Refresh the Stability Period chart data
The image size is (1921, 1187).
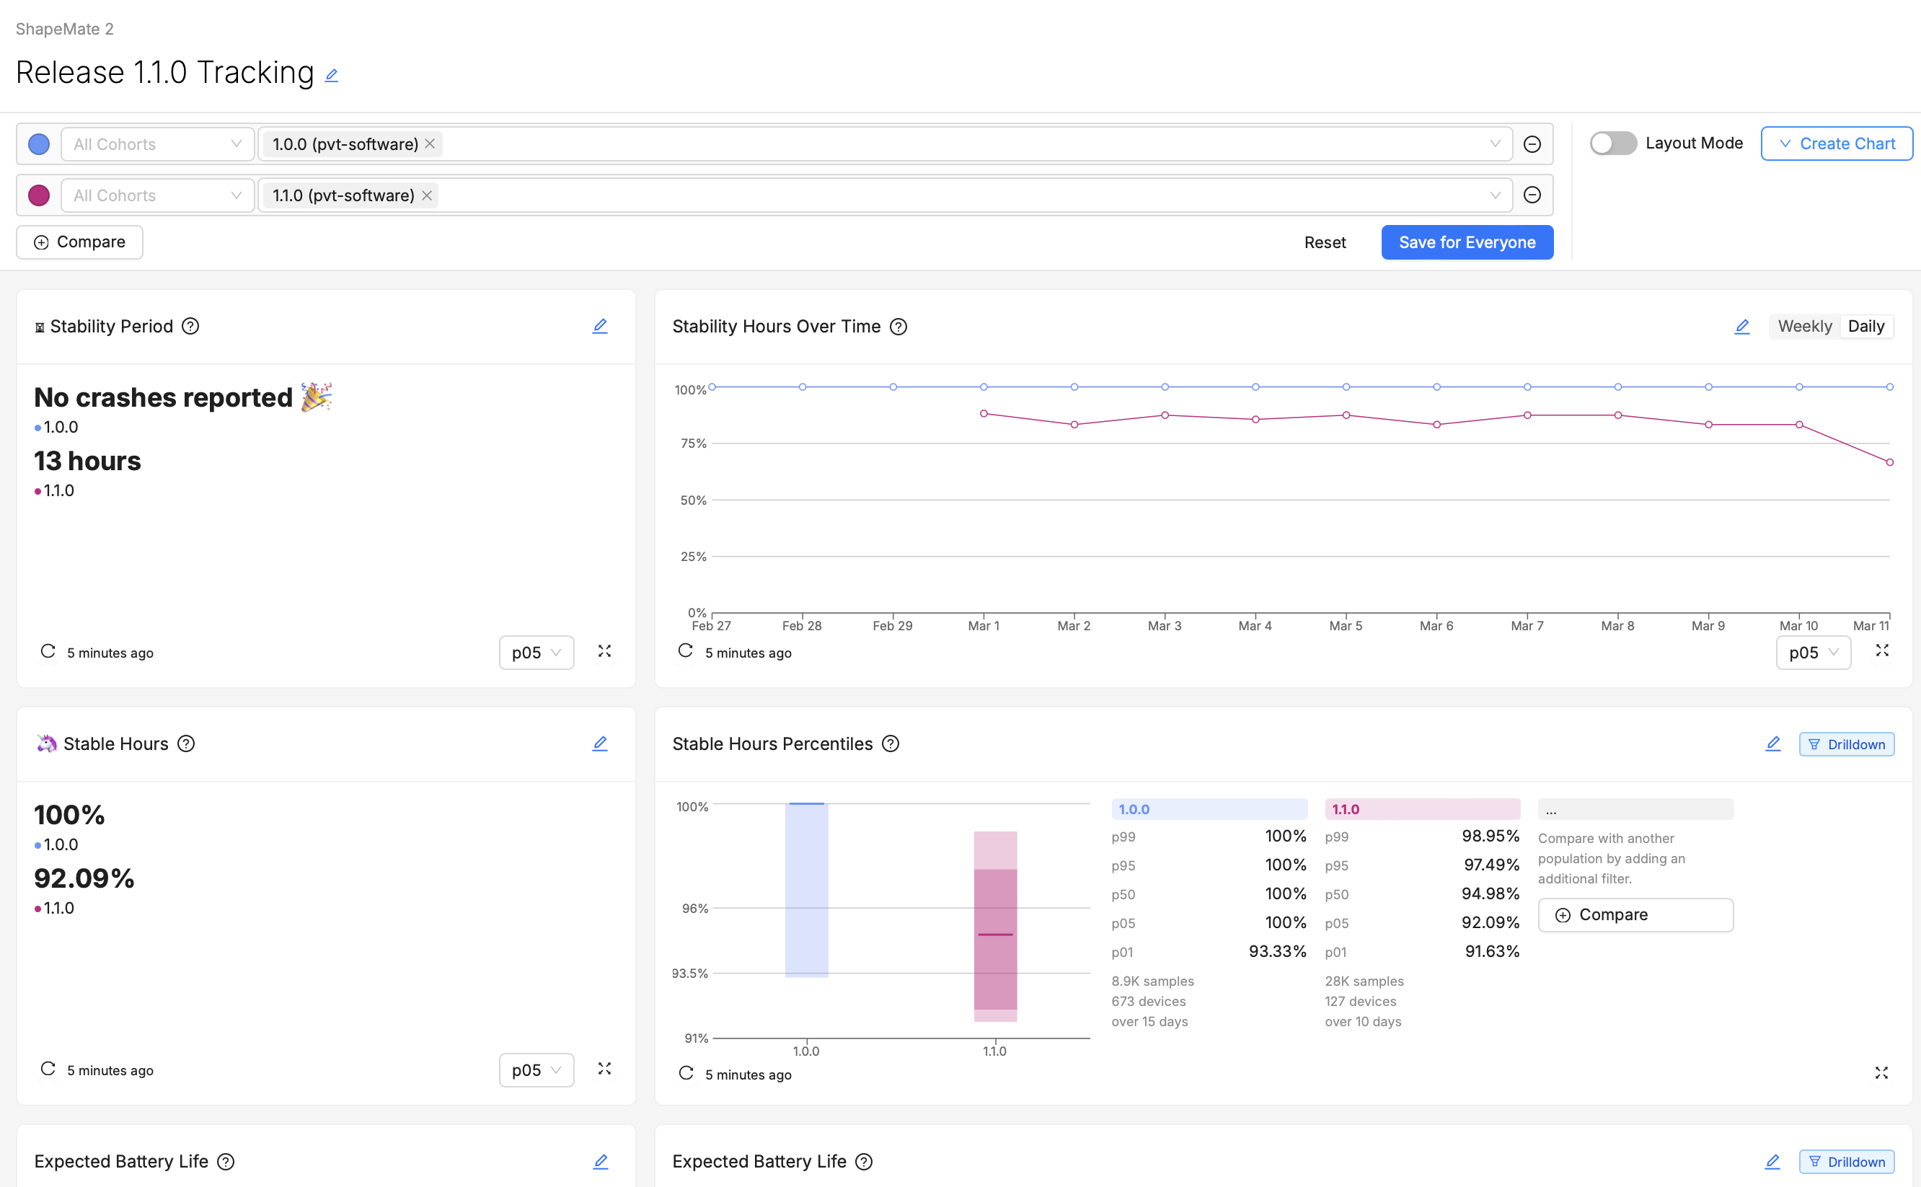[x=47, y=652]
